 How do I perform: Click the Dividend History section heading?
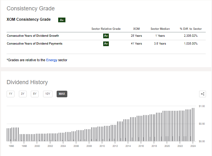(x=27, y=83)
